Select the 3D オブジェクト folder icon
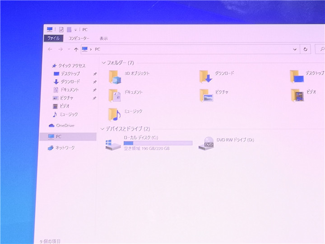Viewport: 325px width, 244px height. pos(115,77)
